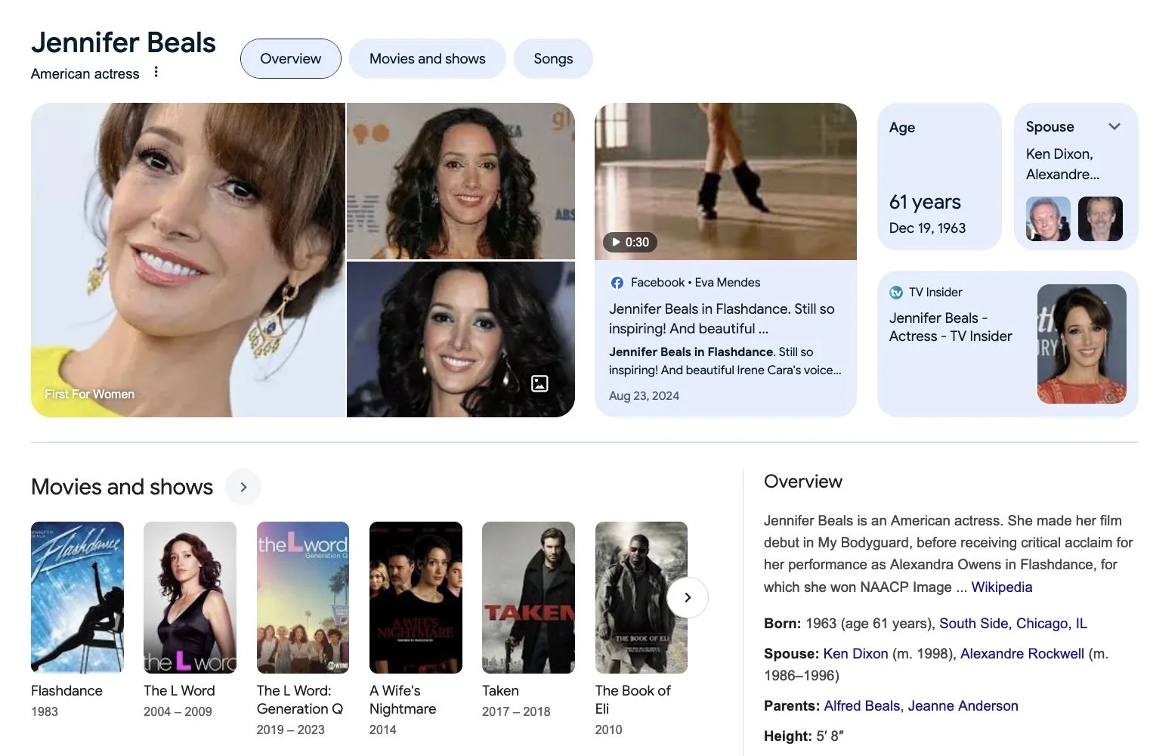The height and width of the screenshot is (756, 1150).
Task: Switch to Movies and shows tab
Action: [x=428, y=58]
